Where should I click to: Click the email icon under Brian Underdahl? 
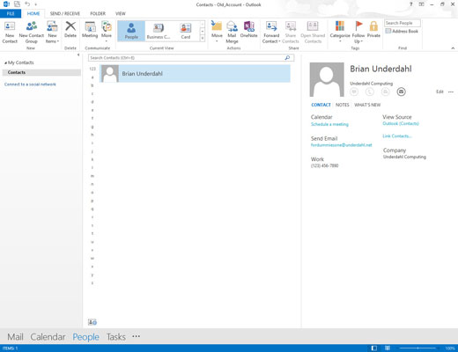point(401,92)
